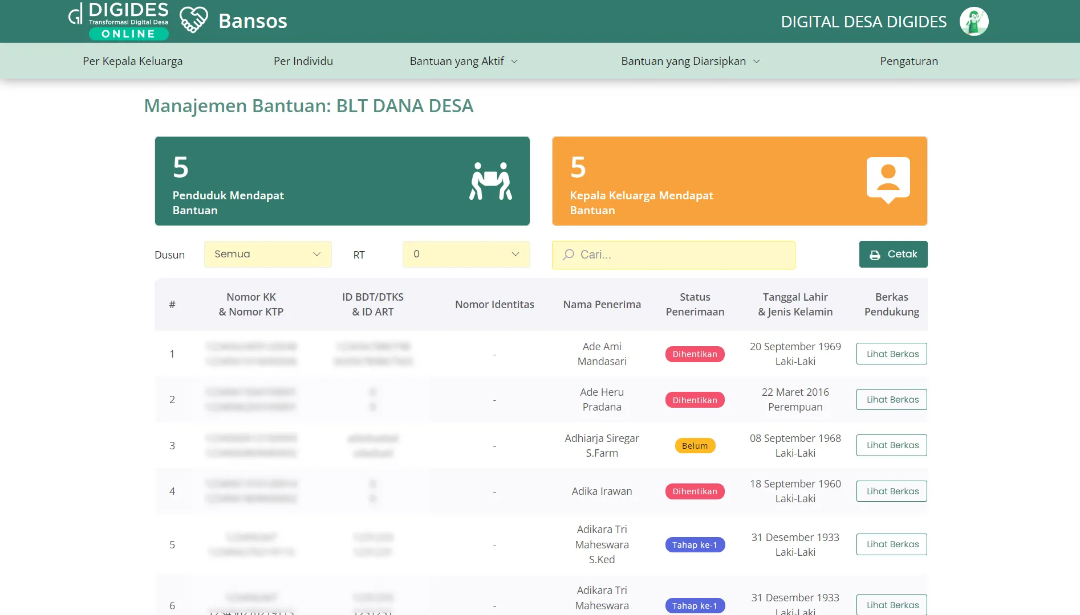Click the search magnifier icon
The height and width of the screenshot is (615, 1080).
click(568, 255)
